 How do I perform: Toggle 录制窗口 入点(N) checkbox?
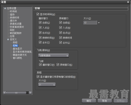click(x=61, y=27)
